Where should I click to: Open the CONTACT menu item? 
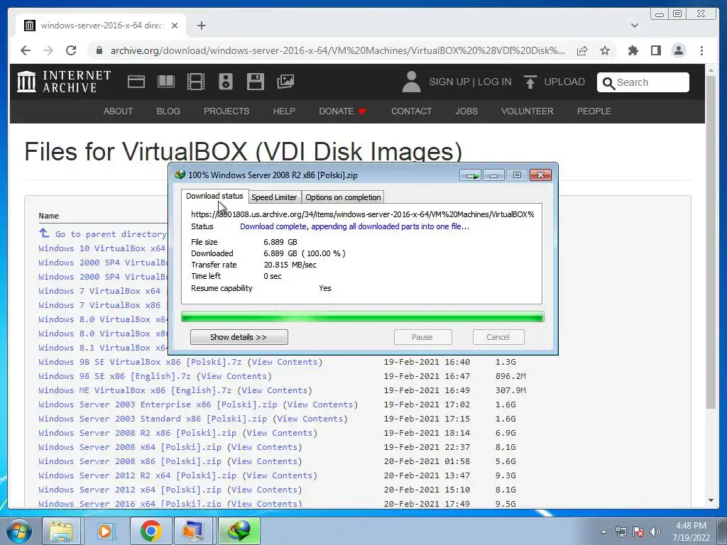411,111
